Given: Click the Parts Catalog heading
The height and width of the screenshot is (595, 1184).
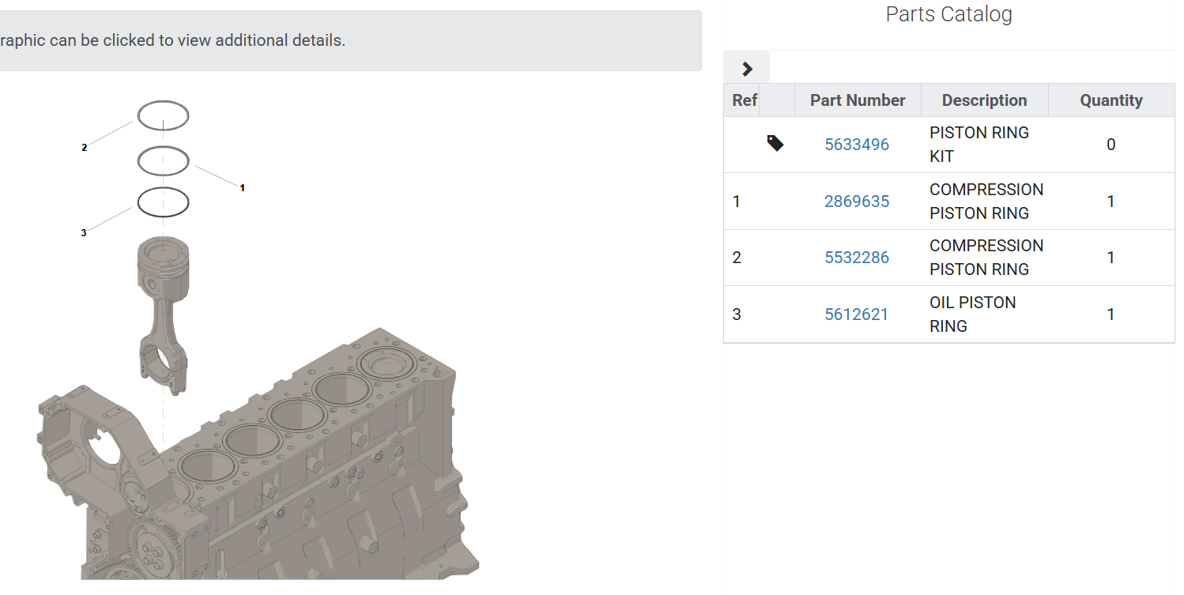Looking at the screenshot, I should [948, 14].
